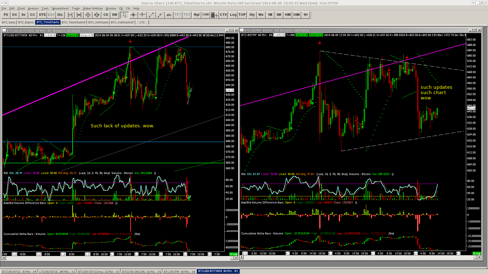Click the 5M timeframe button

coord(279,15)
